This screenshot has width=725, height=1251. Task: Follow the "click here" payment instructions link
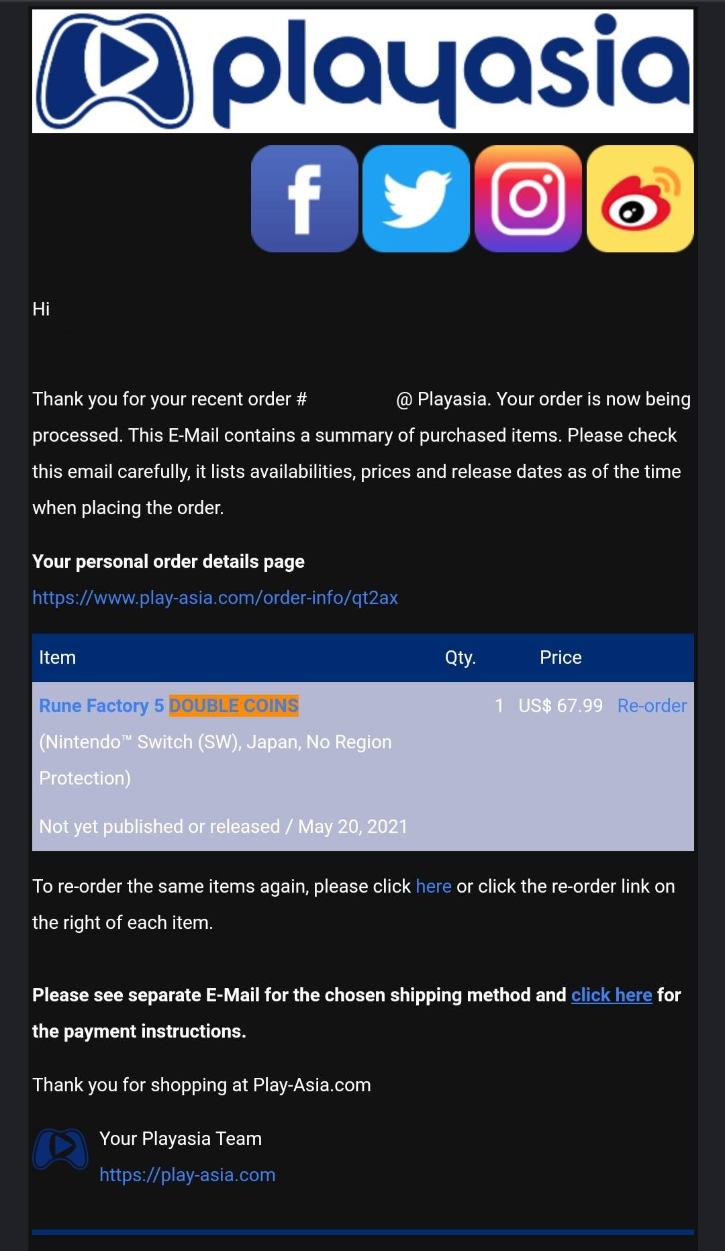(x=612, y=995)
